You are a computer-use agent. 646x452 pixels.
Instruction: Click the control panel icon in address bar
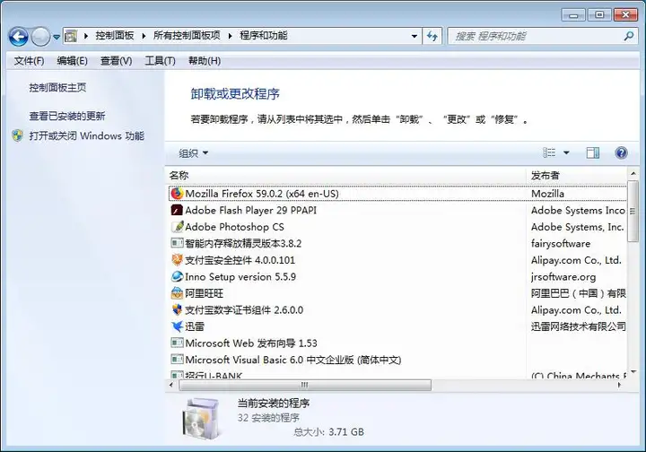71,36
